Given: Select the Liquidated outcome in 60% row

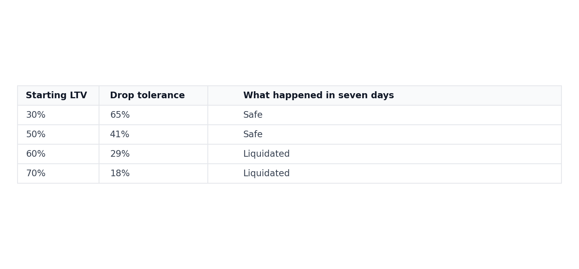Looking at the screenshot, I should (x=266, y=154).
